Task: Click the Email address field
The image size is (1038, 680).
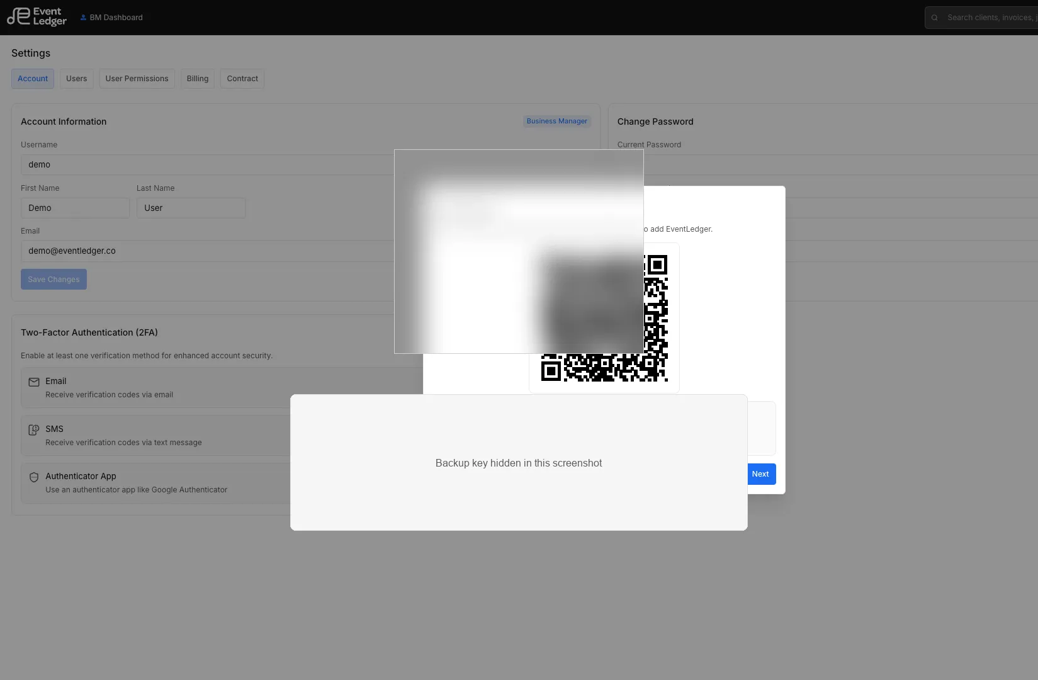Action: [x=208, y=251]
